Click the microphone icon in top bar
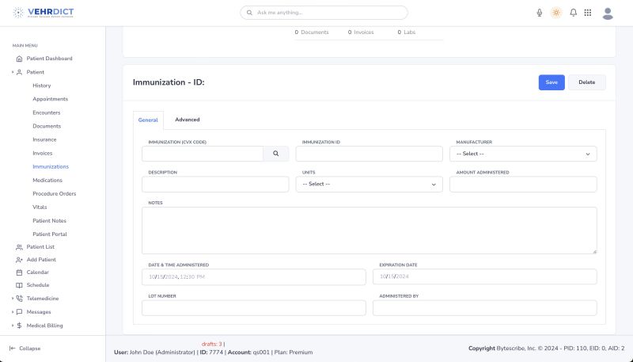633x362 pixels. (x=540, y=13)
